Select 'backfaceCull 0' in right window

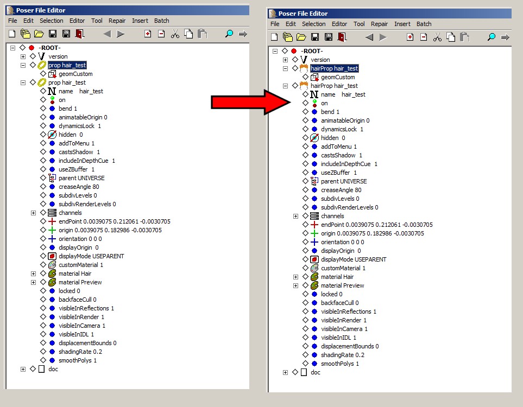click(340, 303)
